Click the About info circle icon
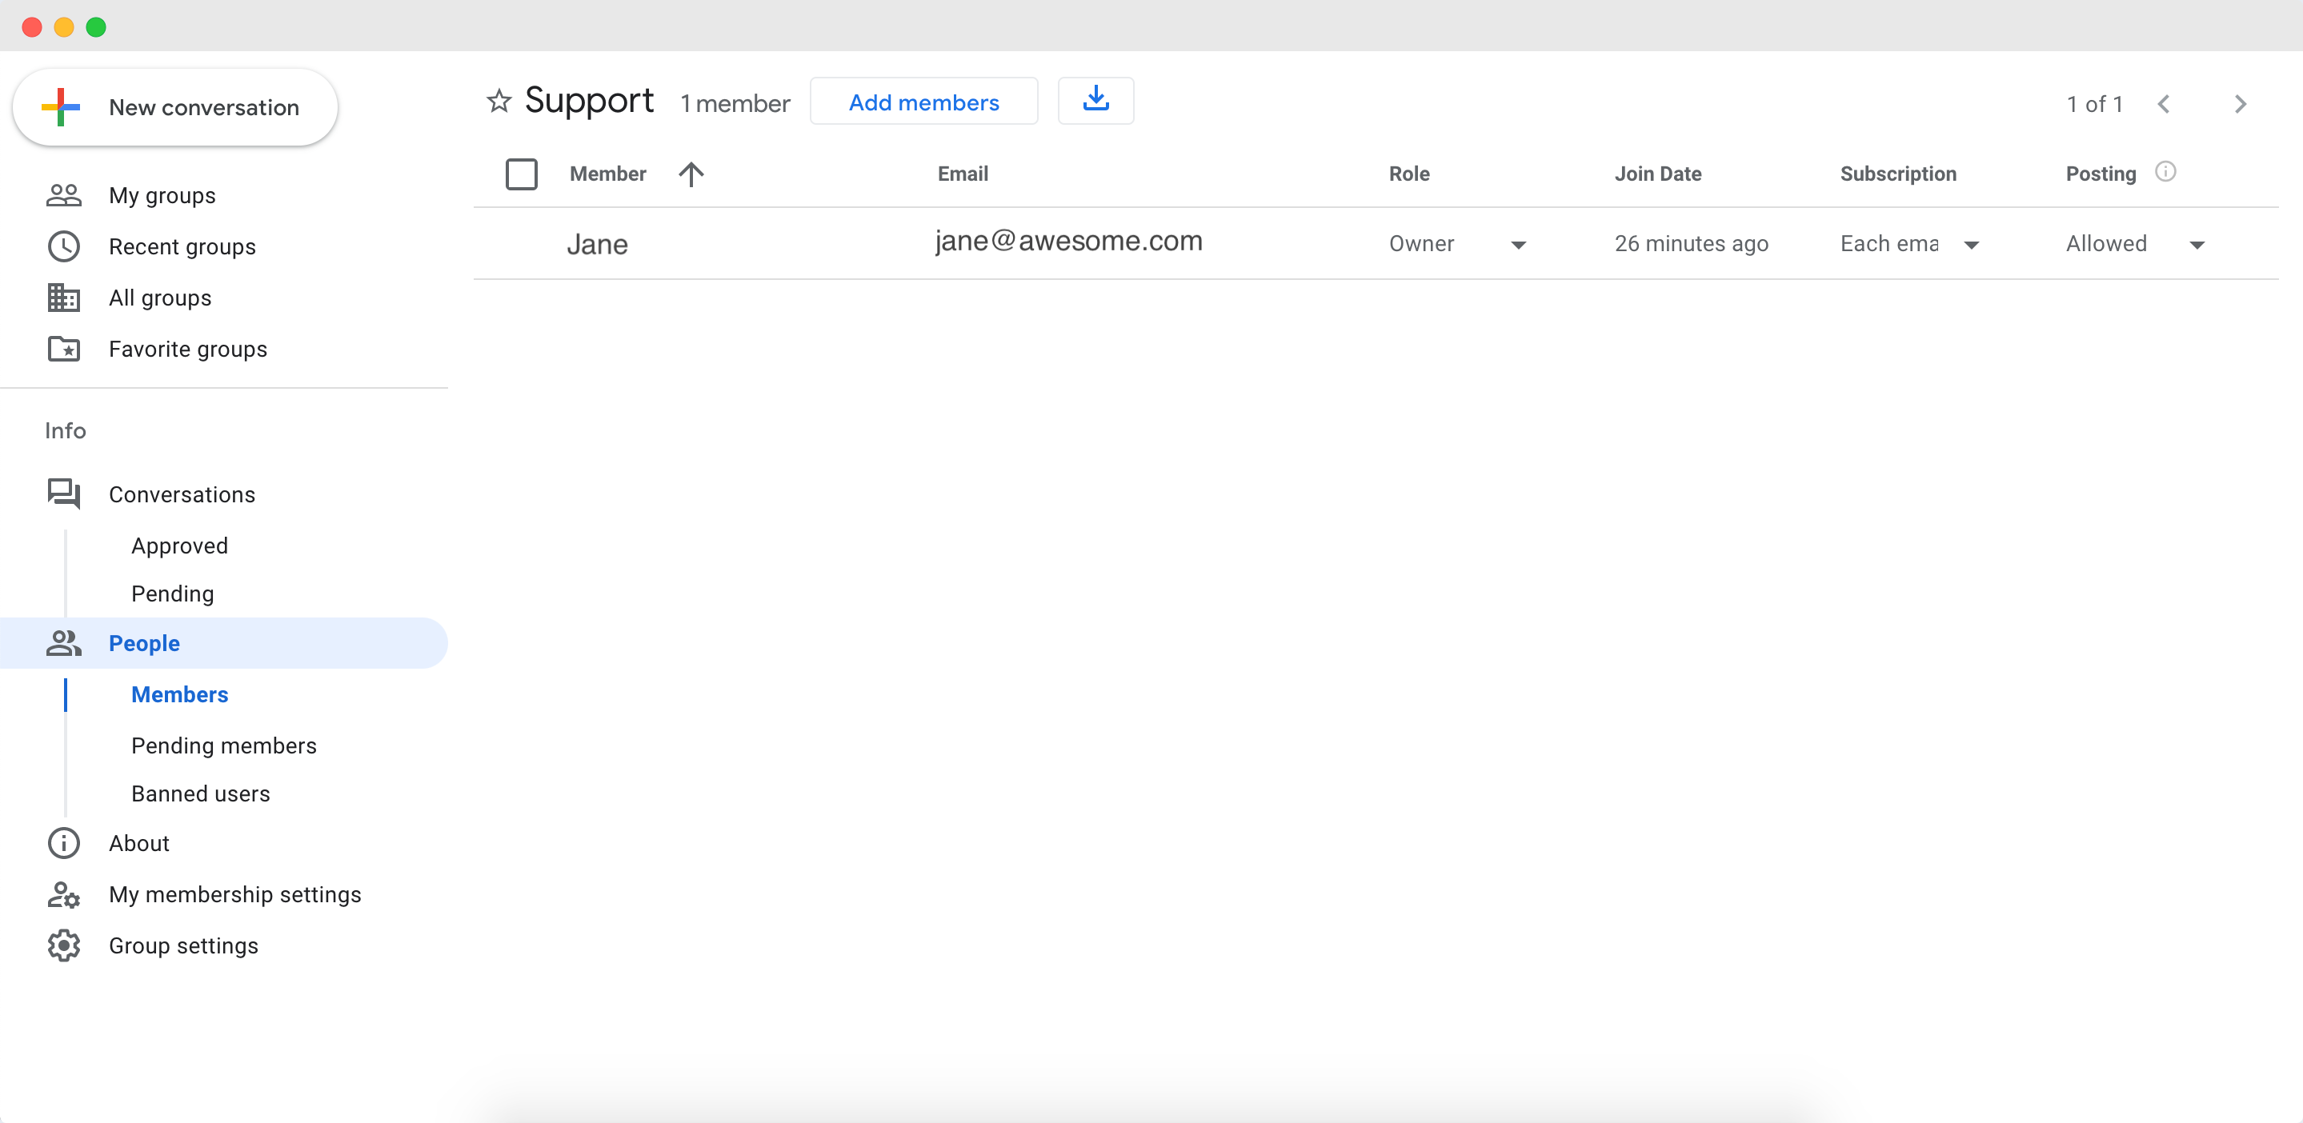2303x1123 pixels. 63,843
